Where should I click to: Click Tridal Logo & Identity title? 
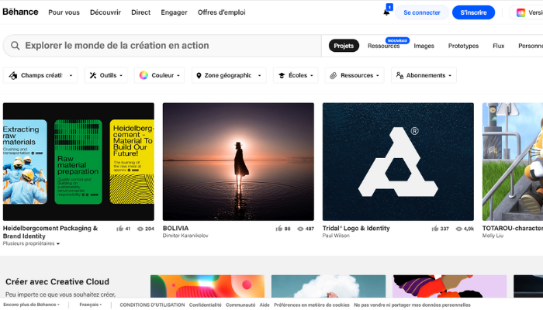tap(356, 229)
